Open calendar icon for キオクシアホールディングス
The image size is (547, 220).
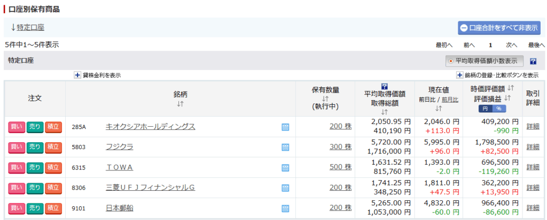[x=285, y=127]
